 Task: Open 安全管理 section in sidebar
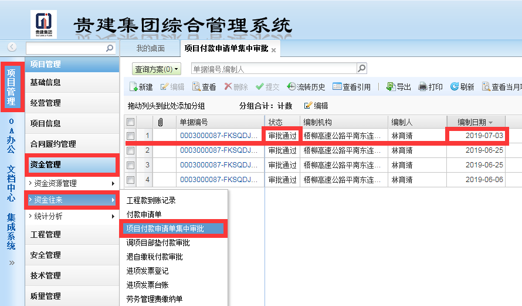tap(72, 255)
